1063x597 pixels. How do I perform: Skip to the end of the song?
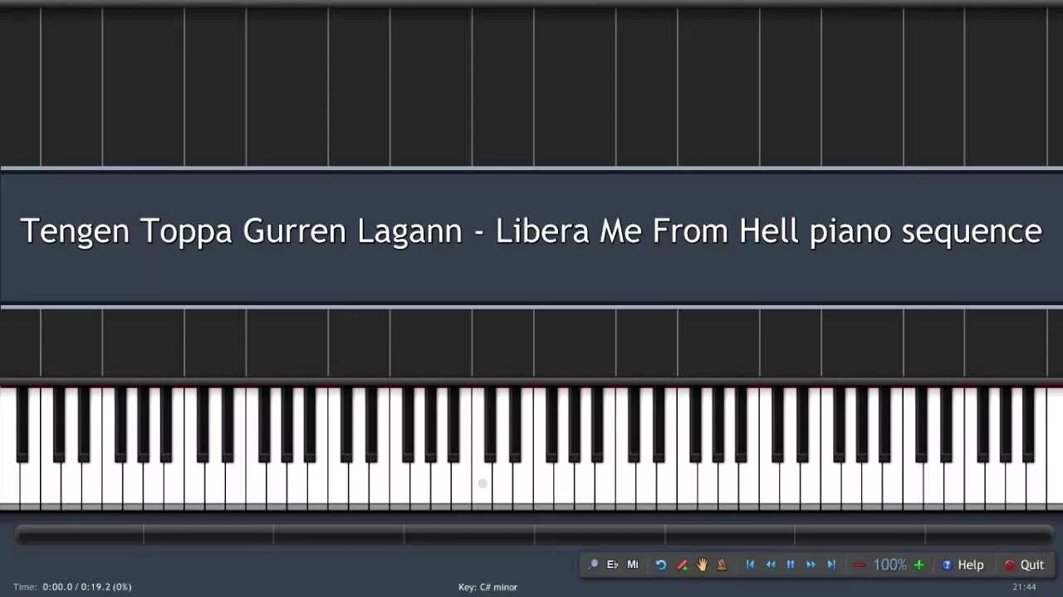[831, 565]
